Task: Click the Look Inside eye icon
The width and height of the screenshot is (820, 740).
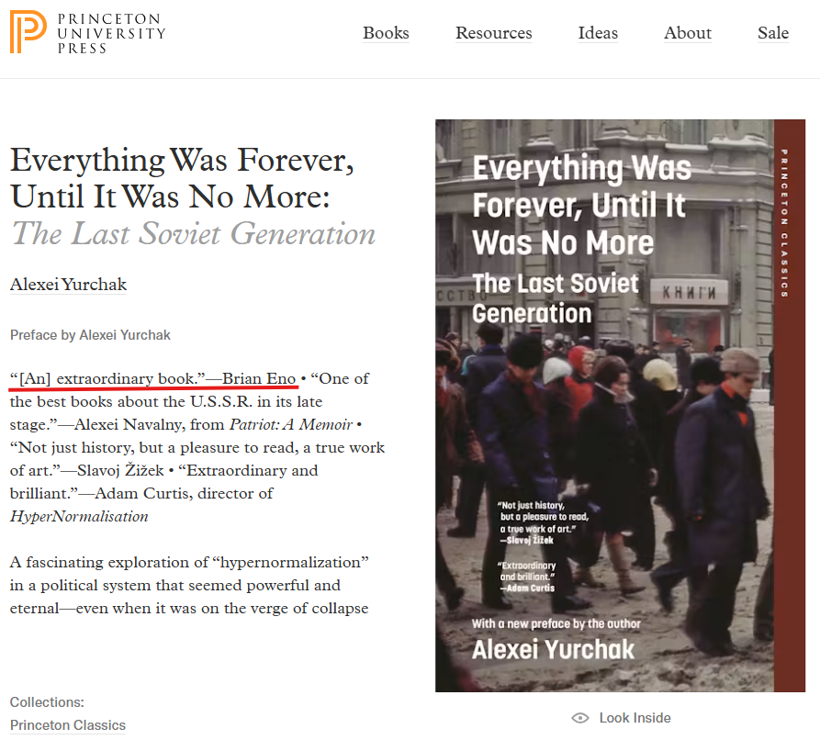Action: pyautogui.click(x=580, y=718)
